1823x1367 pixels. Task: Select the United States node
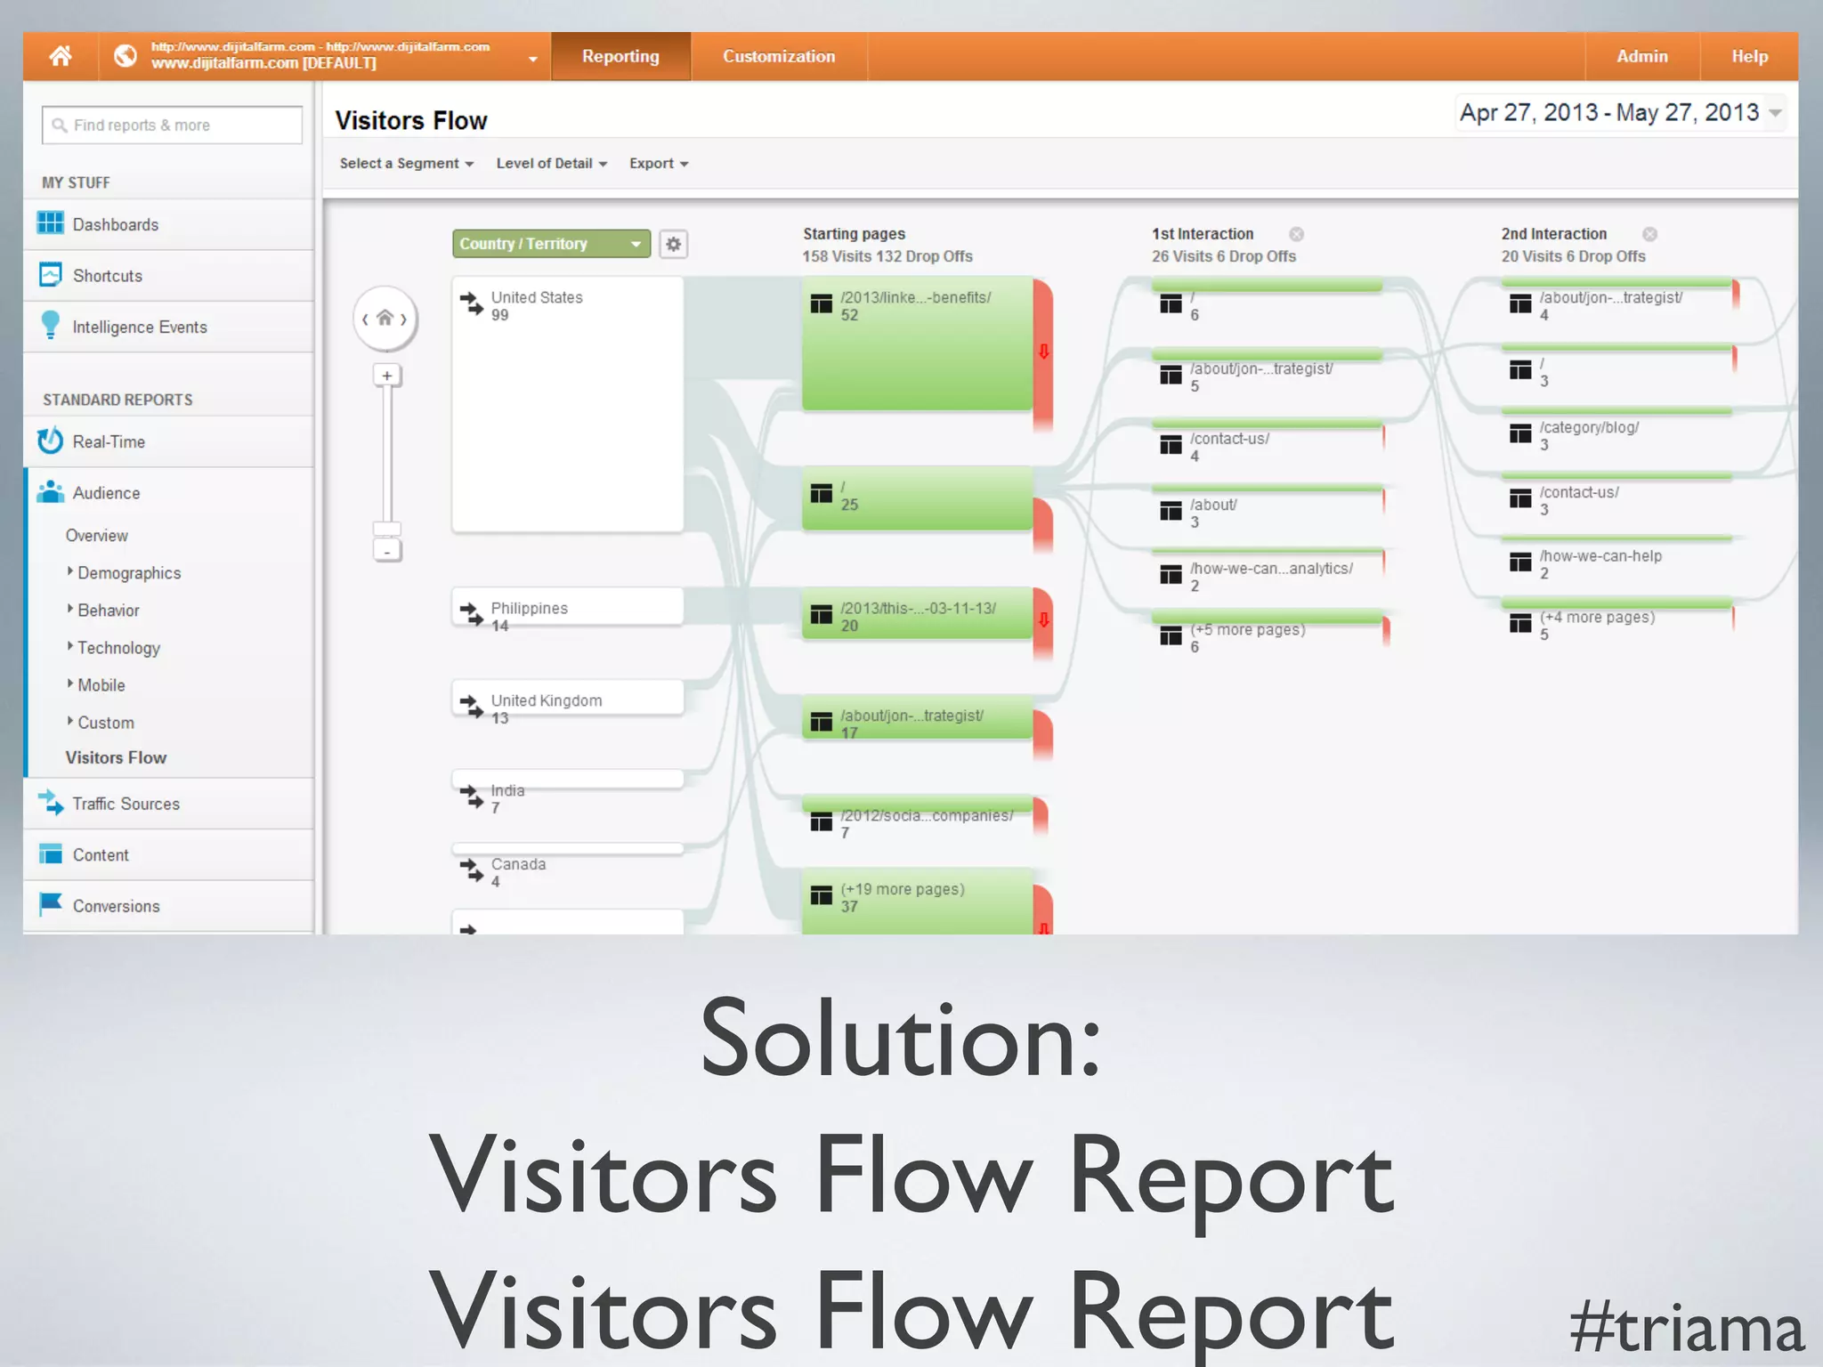pyautogui.click(x=568, y=404)
